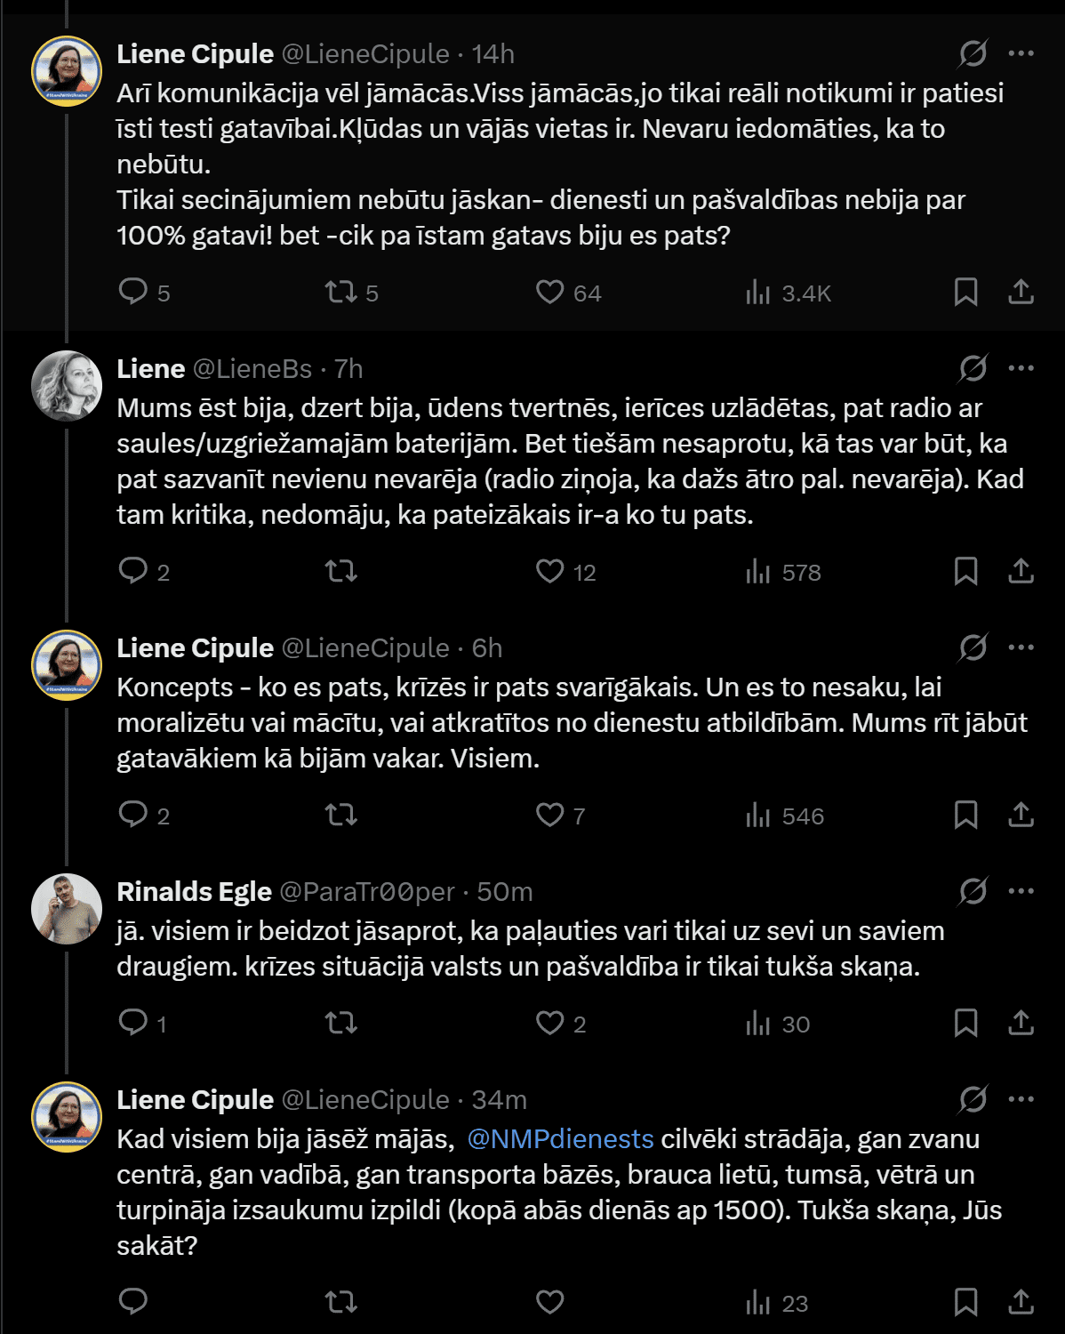
Task: Follow the @NMPdienests mention link
Action: click(560, 1139)
